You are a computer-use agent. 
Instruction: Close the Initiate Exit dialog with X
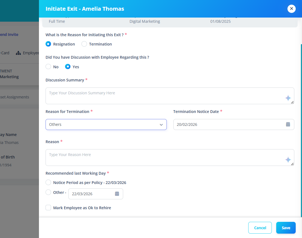tap(291, 9)
